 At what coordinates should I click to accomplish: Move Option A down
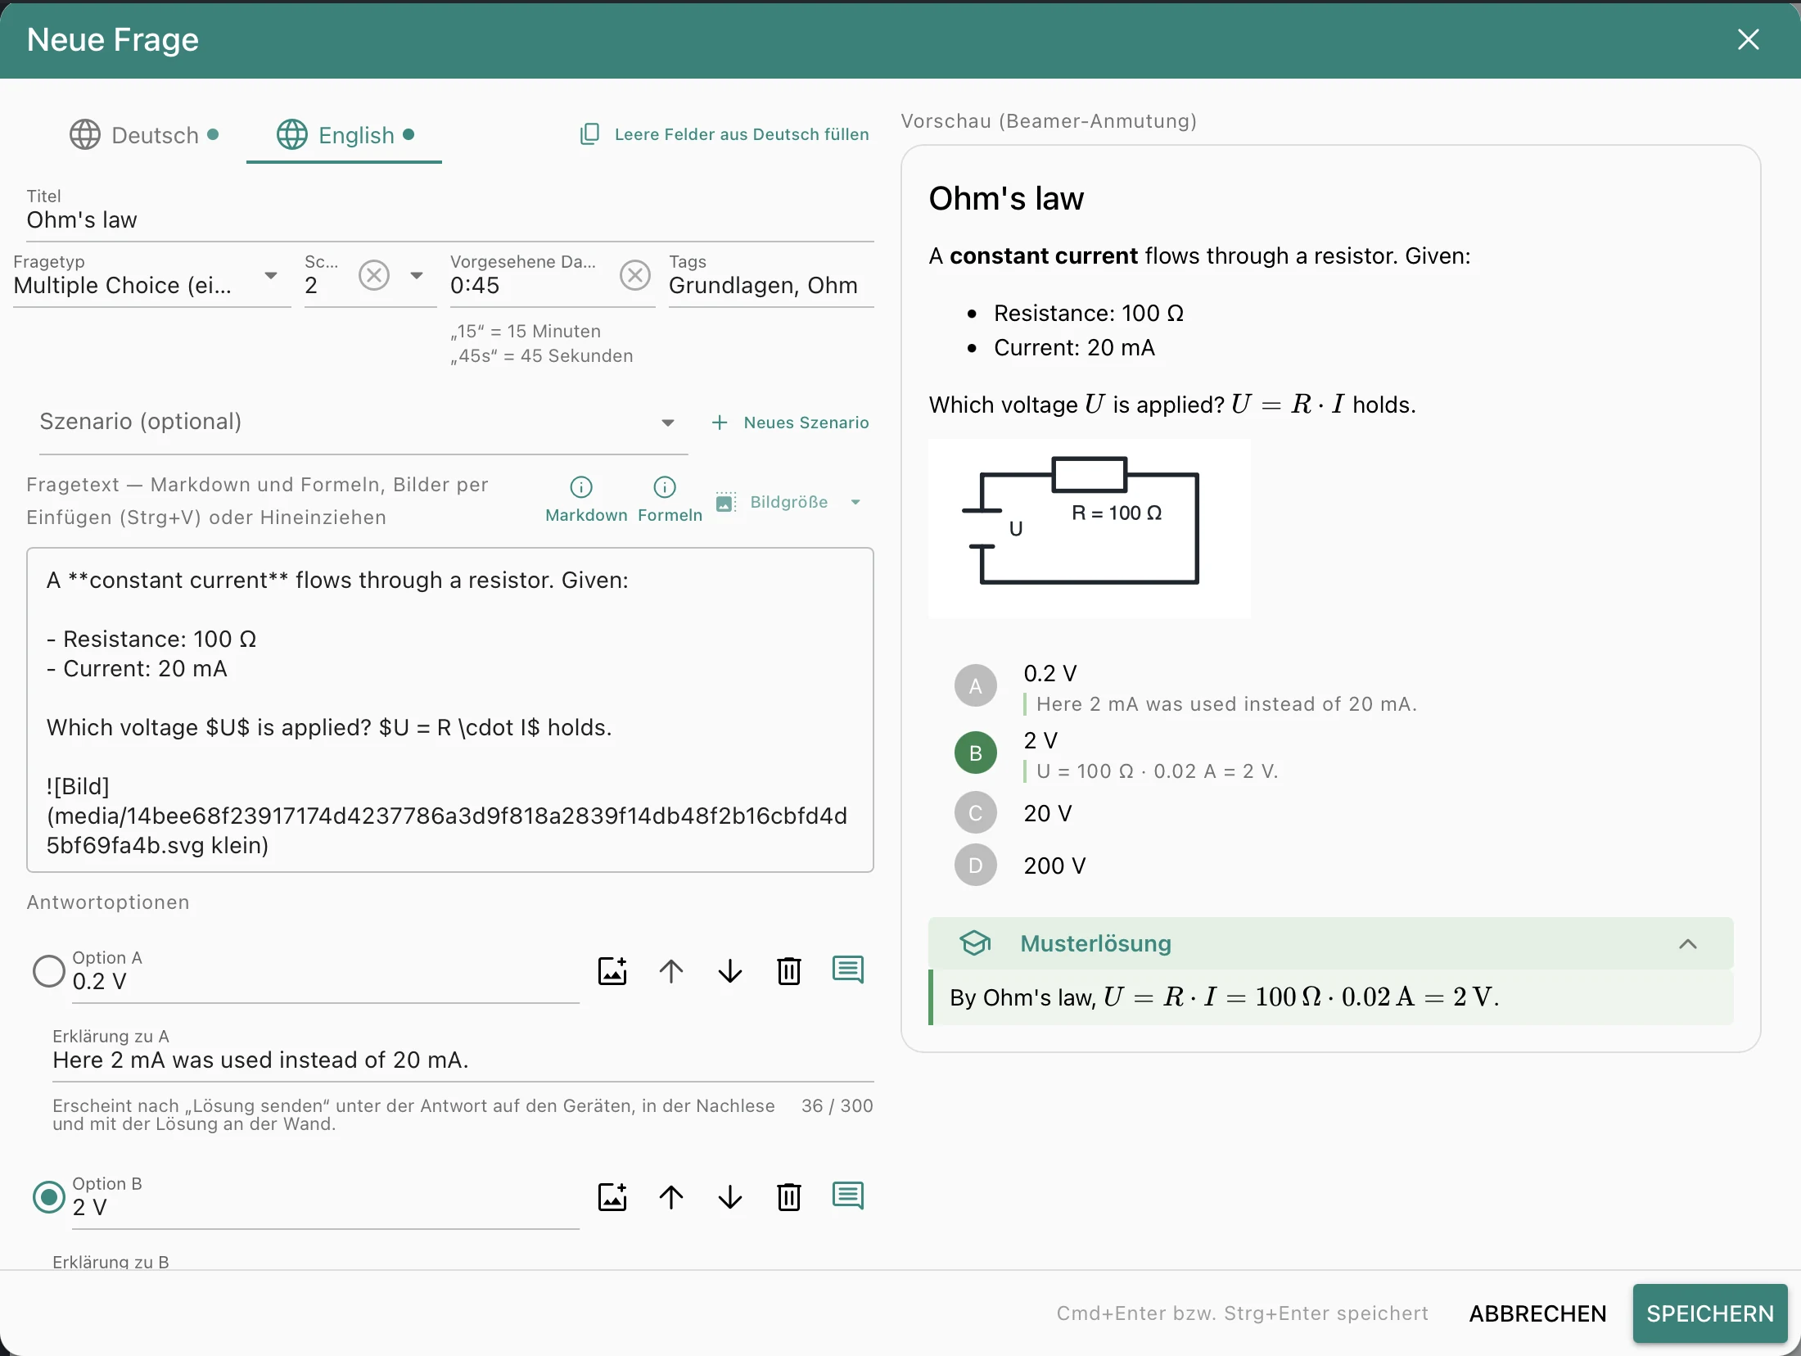(x=730, y=971)
